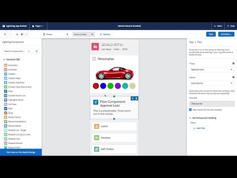
Task: Click the Add Filter button
Action: coord(199,128)
